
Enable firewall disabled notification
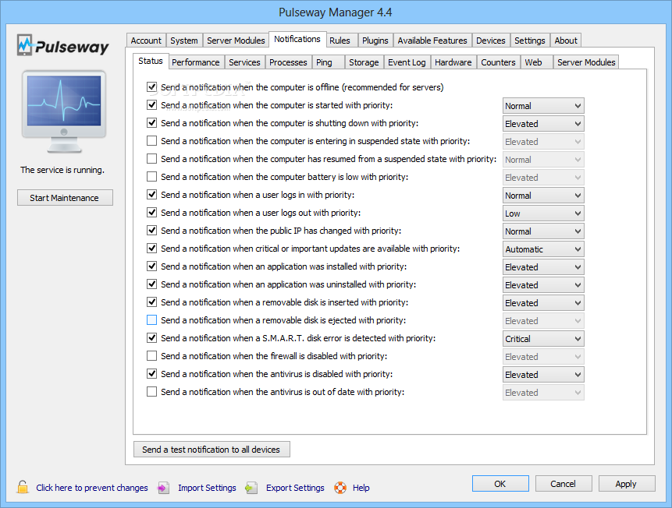[151, 356]
